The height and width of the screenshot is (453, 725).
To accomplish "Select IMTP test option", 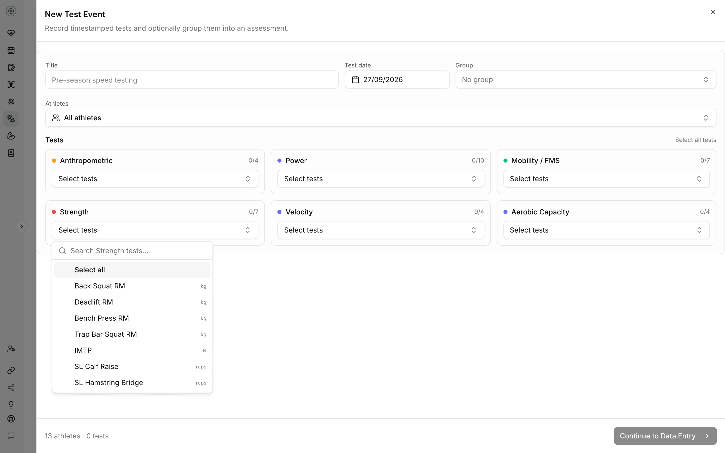I will pos(132,351).
